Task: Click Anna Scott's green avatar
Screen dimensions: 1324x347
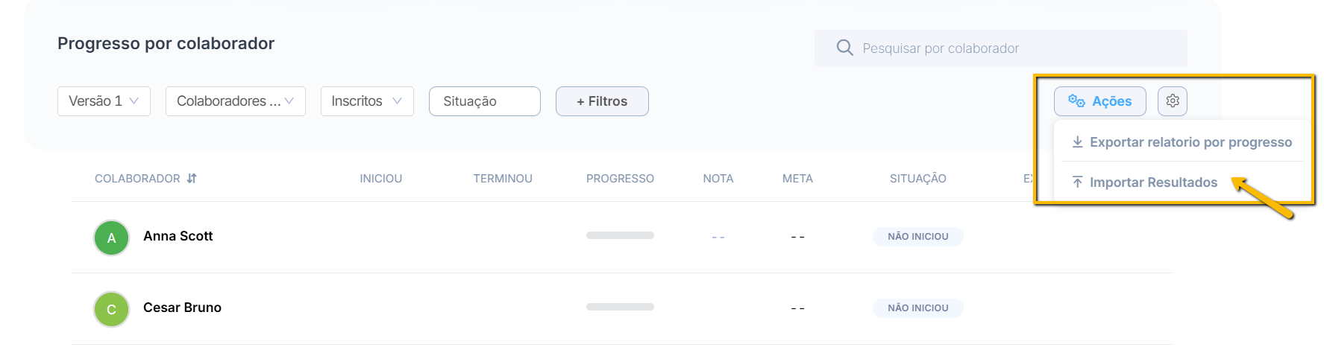Action: coord(111,238)
